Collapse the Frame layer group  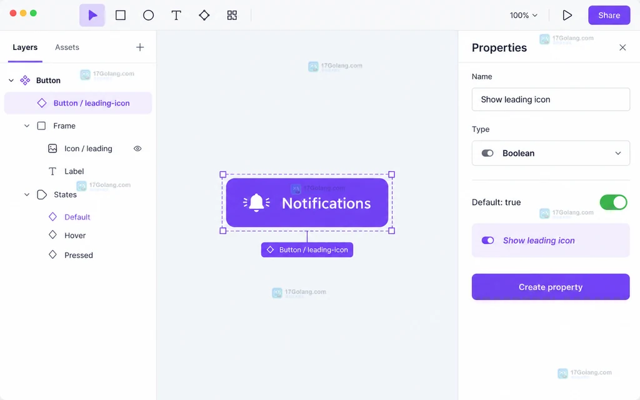26,126
